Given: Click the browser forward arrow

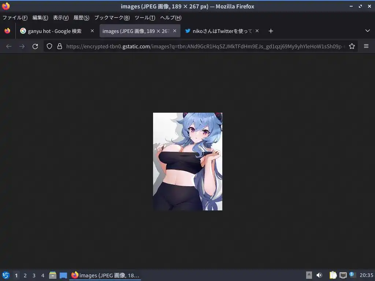Looking at the screenshot, I should 22,46.
